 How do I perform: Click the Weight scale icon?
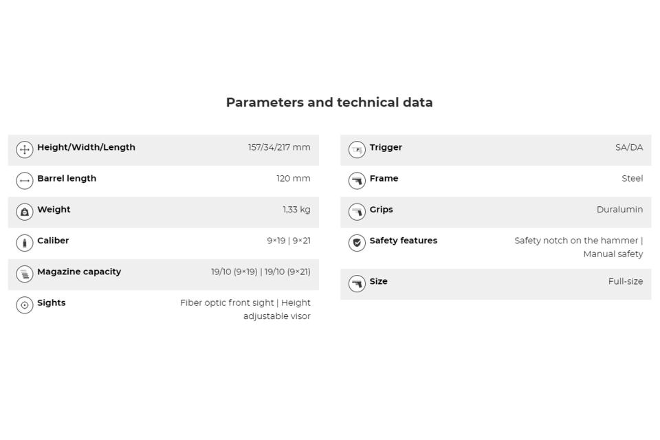(25, 212)
